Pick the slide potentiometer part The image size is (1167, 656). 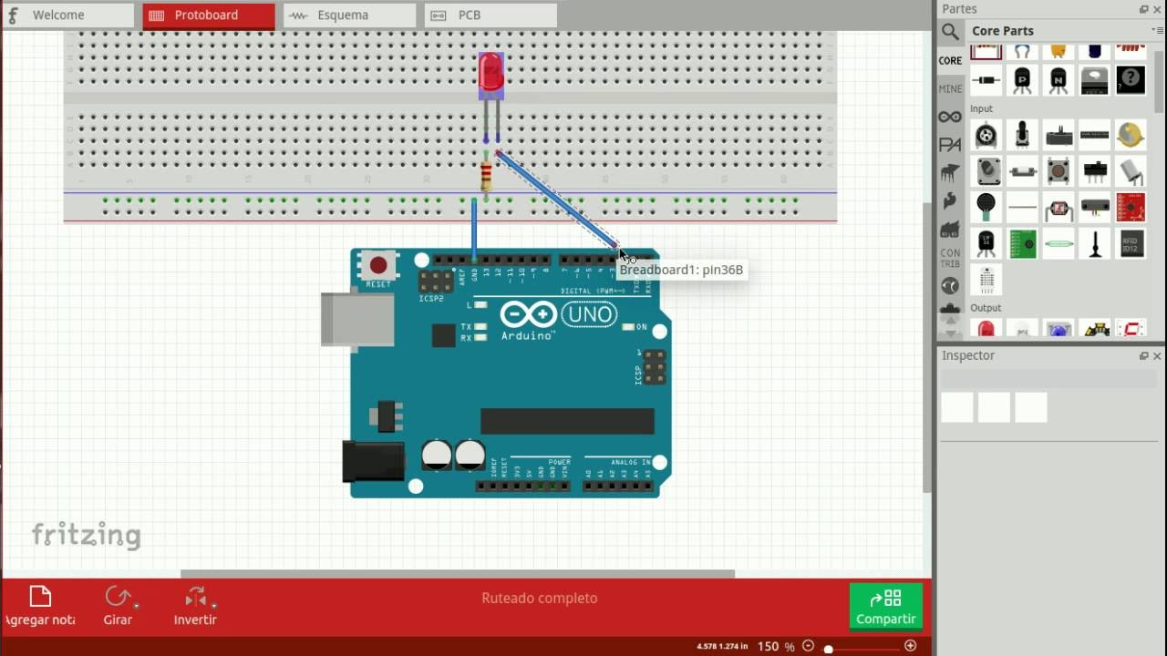click(1059, 136)
